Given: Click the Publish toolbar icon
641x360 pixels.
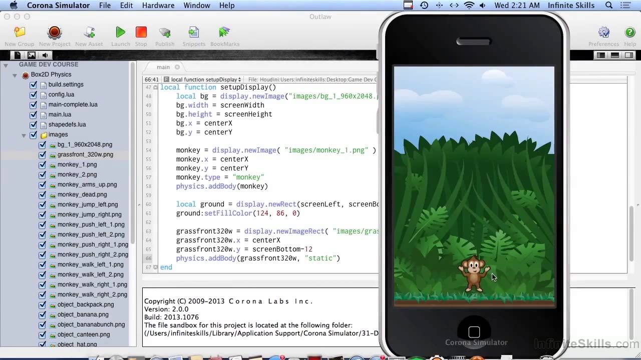Looking at the screenshot, I should click(x=165, y=33).
